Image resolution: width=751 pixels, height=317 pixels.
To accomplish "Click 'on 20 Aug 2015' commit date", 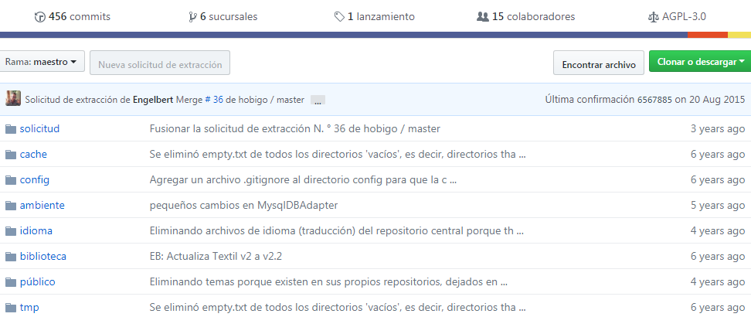I will [x=710, y=100].
